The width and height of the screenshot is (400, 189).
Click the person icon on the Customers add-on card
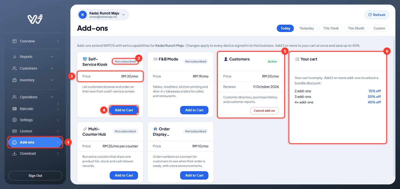coord(226,59)
